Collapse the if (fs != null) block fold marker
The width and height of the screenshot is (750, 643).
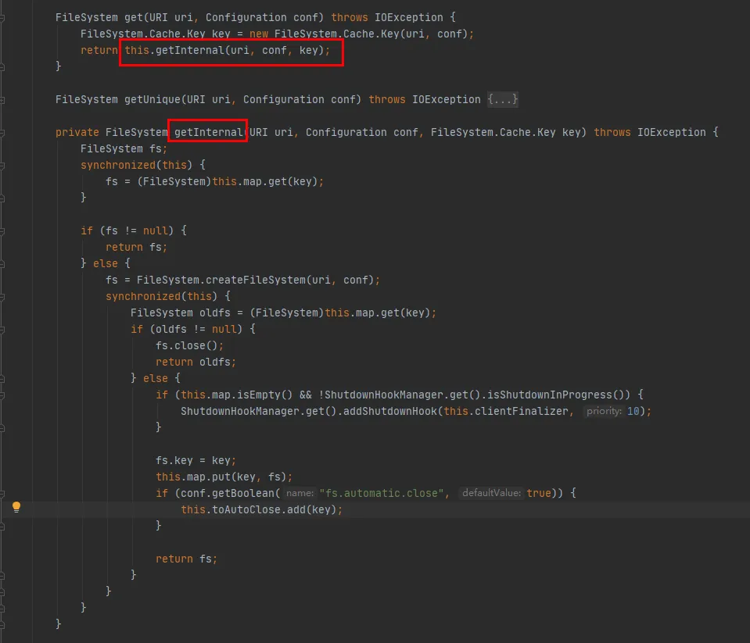click(2, 231)
